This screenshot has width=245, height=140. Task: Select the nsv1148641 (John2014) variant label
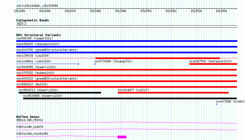pos(34,61)
